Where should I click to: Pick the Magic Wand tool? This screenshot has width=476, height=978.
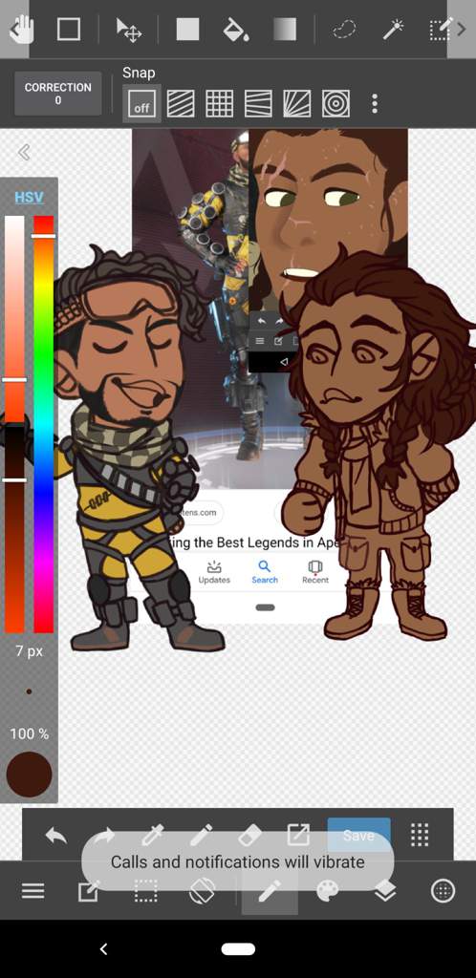point(394,30)
